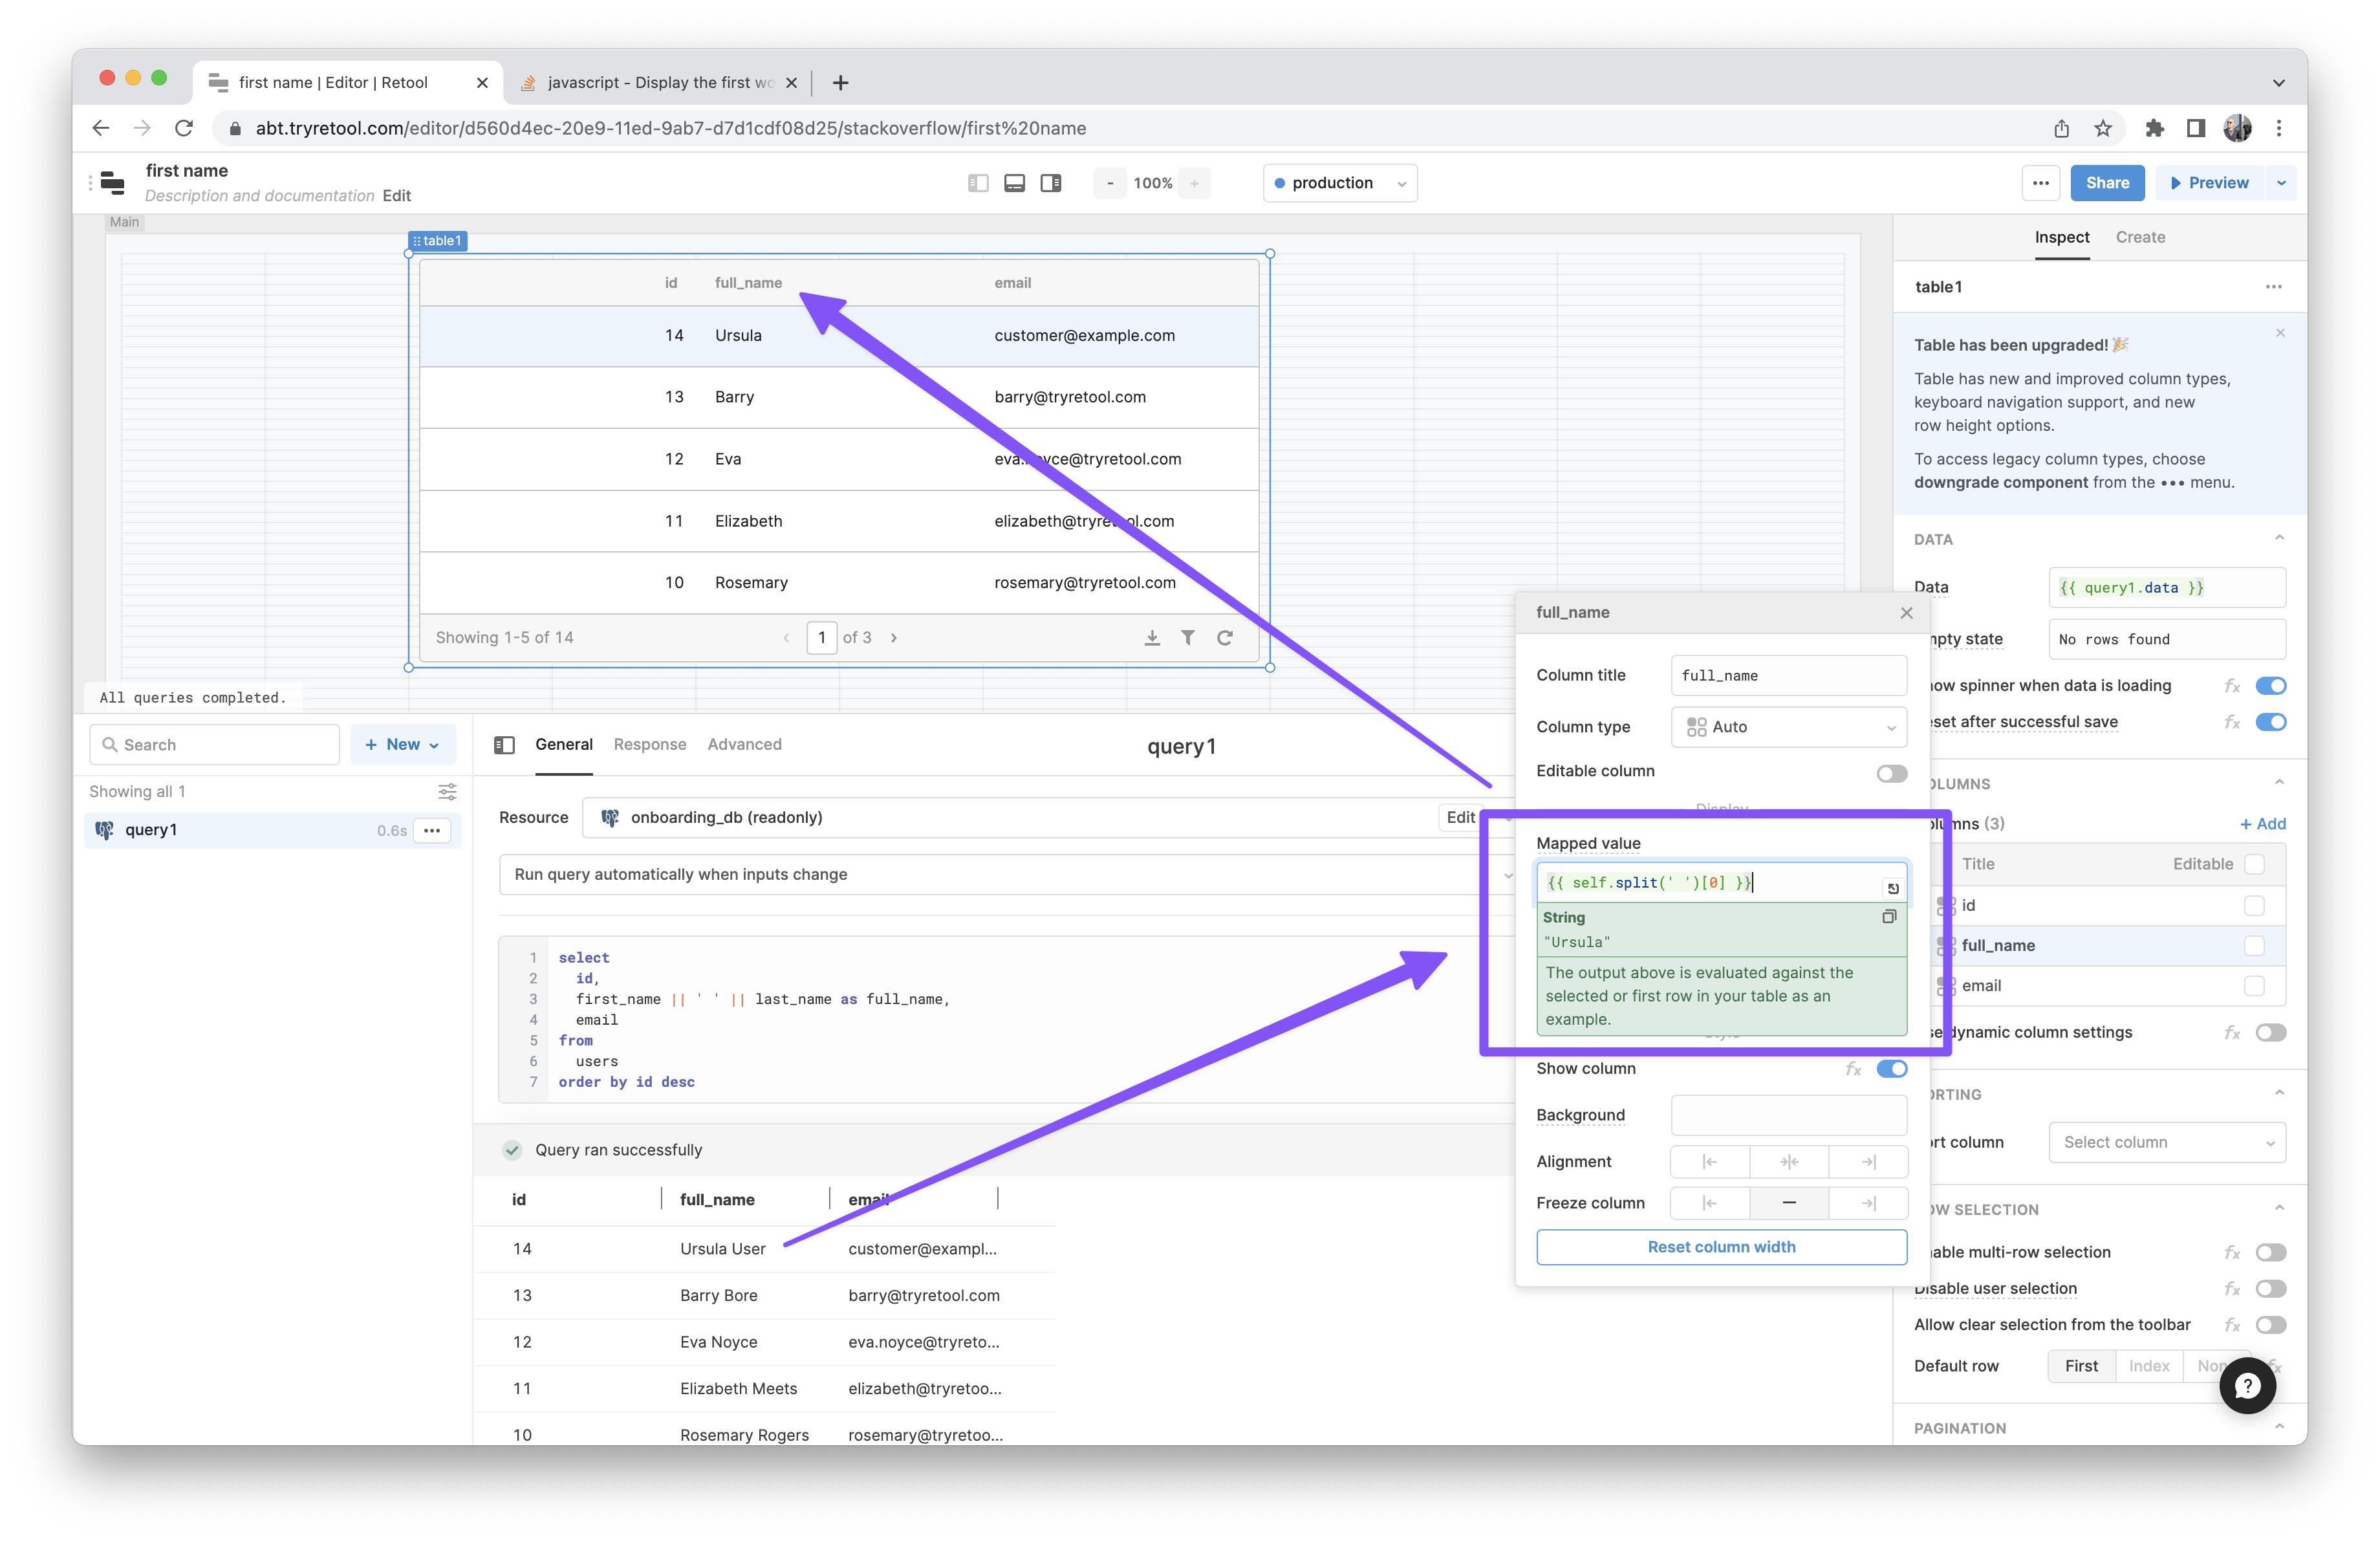The height and width of the screenshot is (1541, 2380).
Task: Open the Advanced tab of query1
Action: tap(744, 745)
